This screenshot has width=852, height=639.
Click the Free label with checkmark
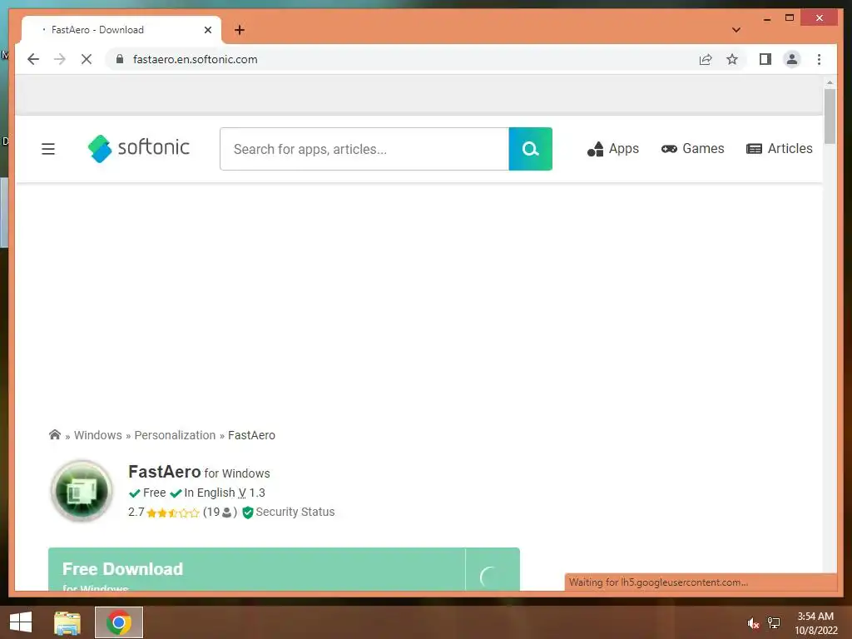coord(147,493)
